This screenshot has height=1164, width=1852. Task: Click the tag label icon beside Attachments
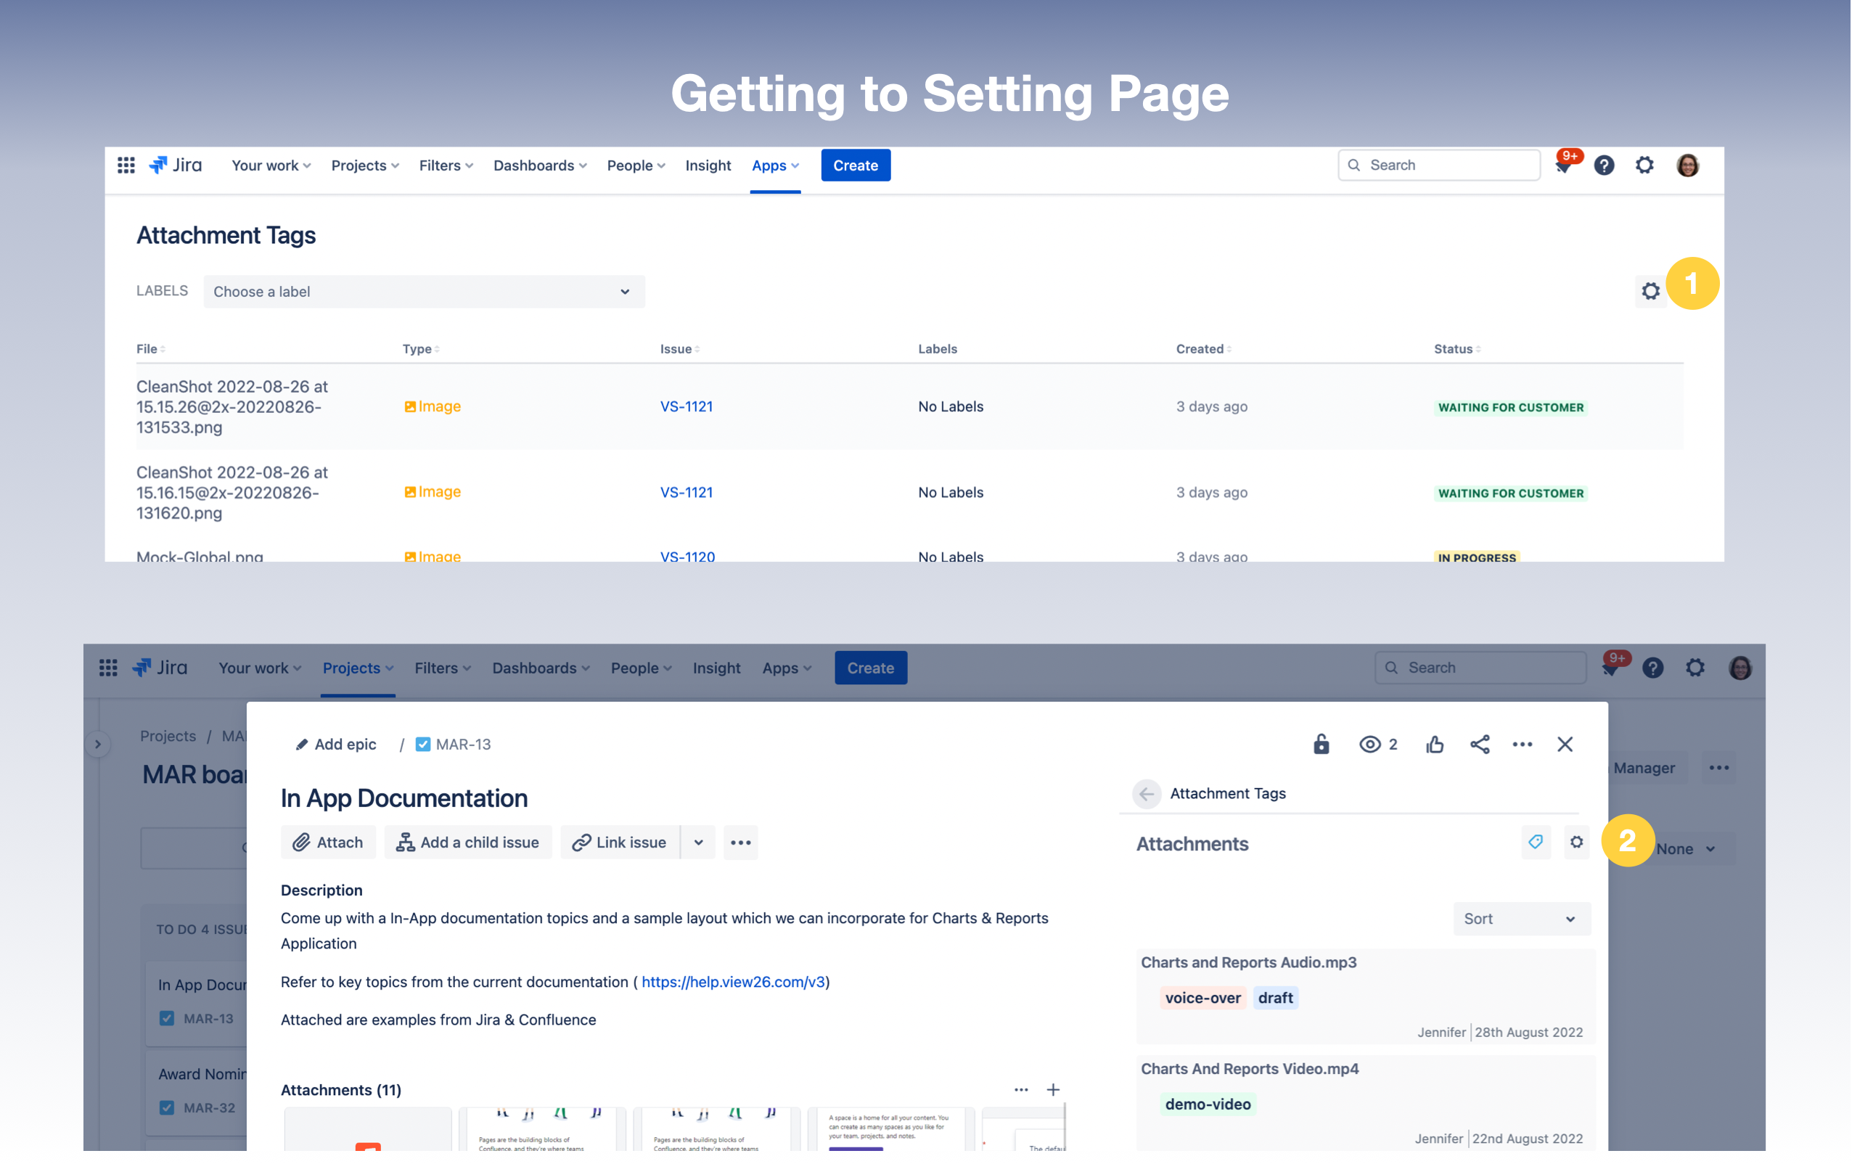pyautogui.click(x=1535, y=842)
